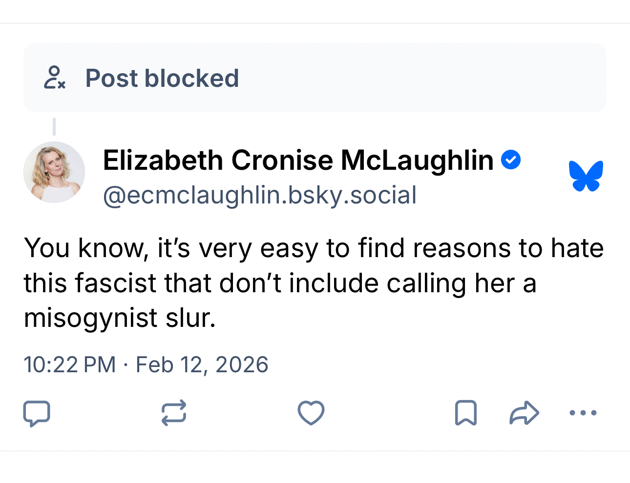Click the reply speech bubble icon
Viewport: 630px width, 483px height.
[37, 413]
